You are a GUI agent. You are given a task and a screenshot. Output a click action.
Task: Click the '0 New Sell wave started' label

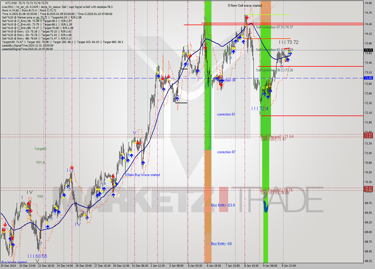tap(245, 6)
